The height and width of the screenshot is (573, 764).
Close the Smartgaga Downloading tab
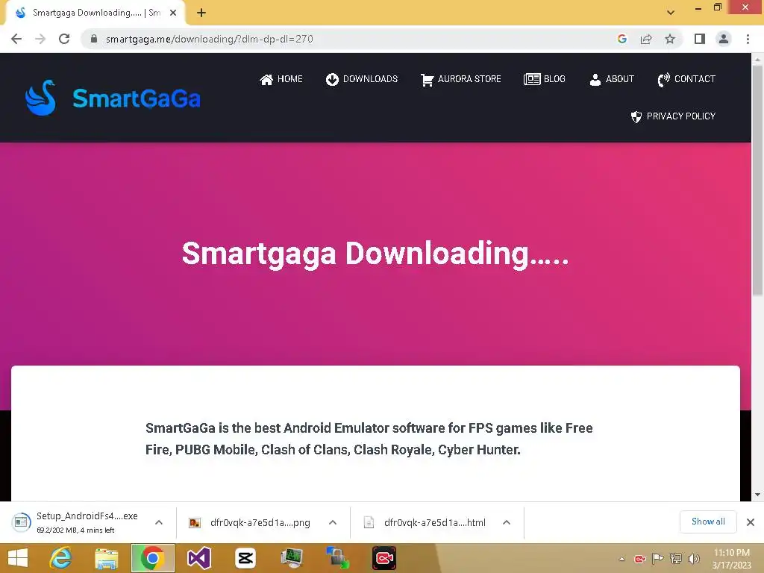(x=173, y=13)
